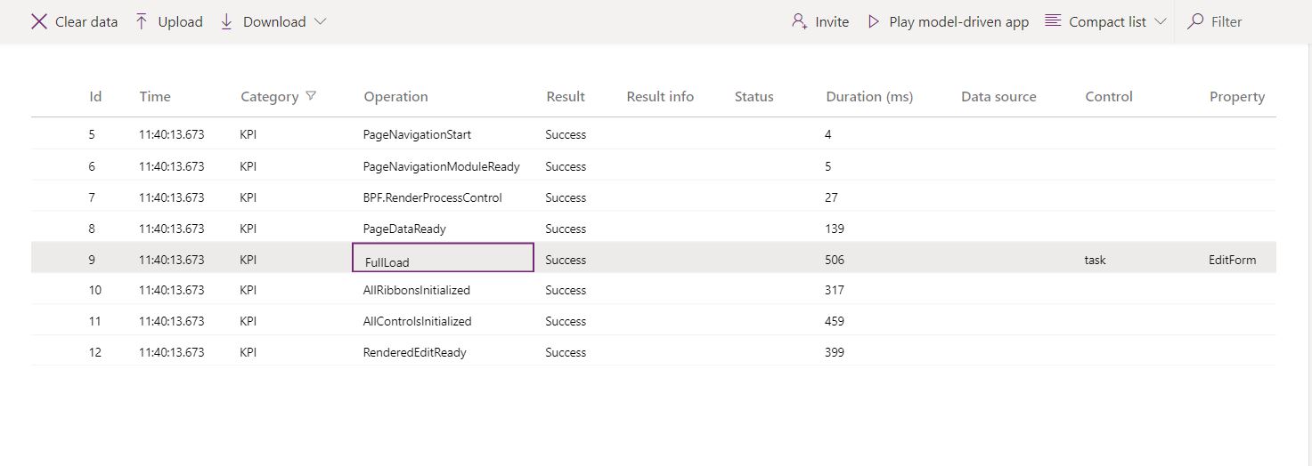Sort by the Duration (ms) column header
1312x466 pixels.
click(868, 97)
